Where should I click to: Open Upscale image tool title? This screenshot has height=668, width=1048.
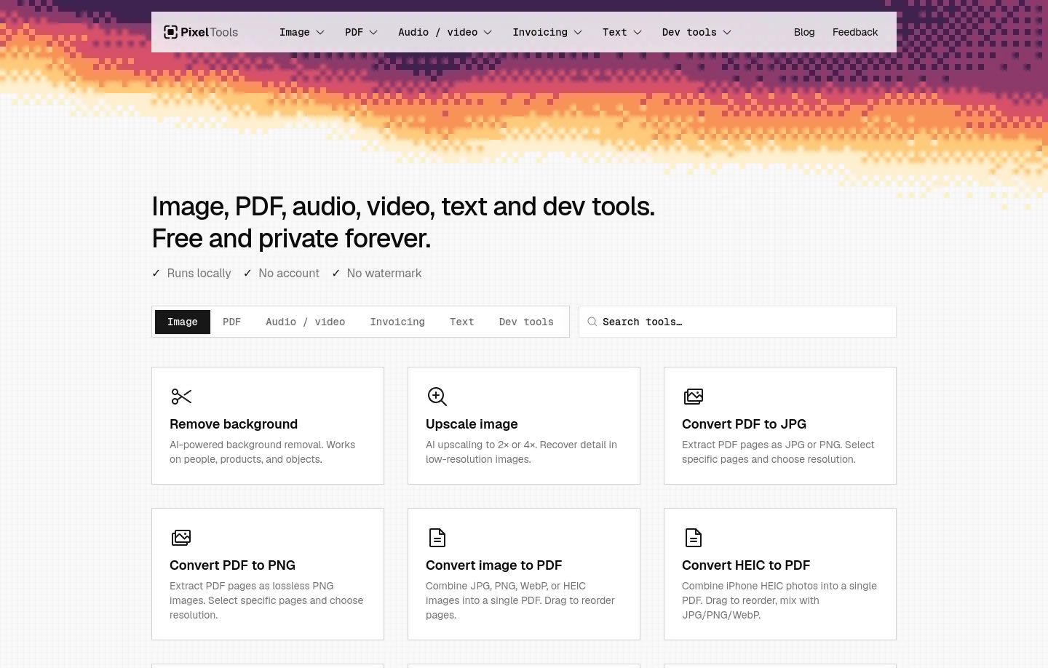[472, 424]
